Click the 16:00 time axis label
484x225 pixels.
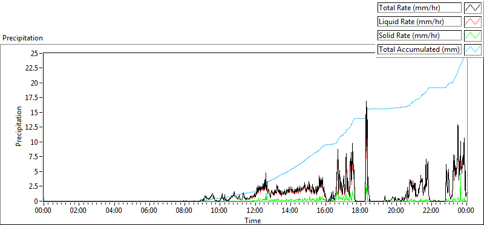coord(325,211)
